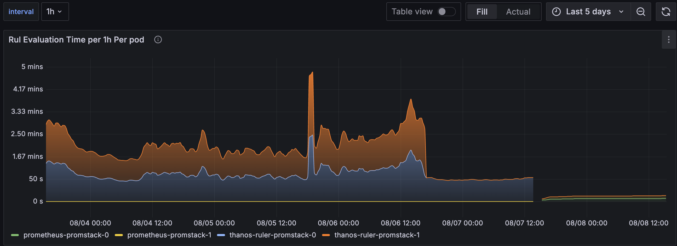Image resolution: width=677 pixels, height=246 pixels.
Task: Toggle prometheus-promstack-1 legend series
Action: (x=169, y=235)
